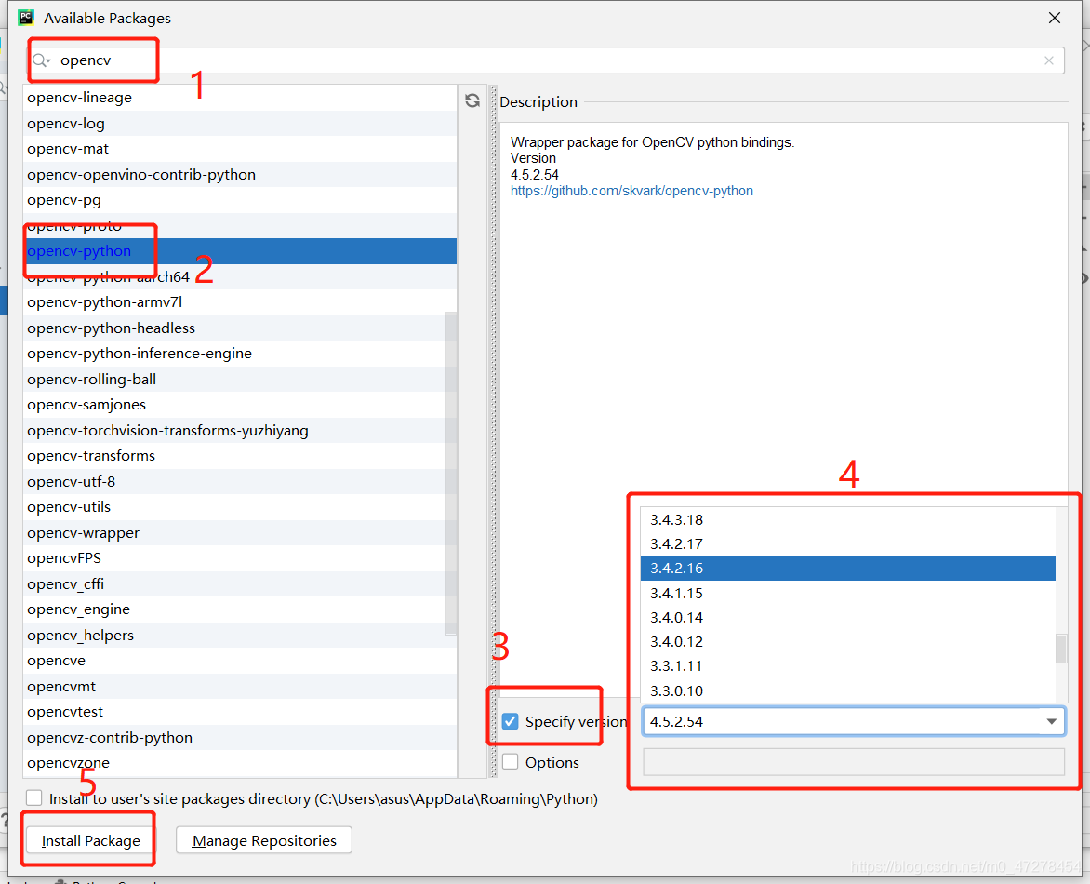Click the version list scrollbar thumb
Screen dimensions: 1090x884
pos(1061,649)
